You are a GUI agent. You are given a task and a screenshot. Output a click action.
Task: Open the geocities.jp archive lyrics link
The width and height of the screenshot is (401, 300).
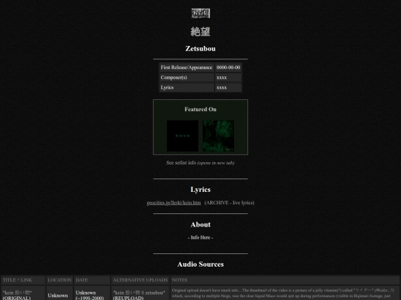pyautogui.click(x=174, y=203)
